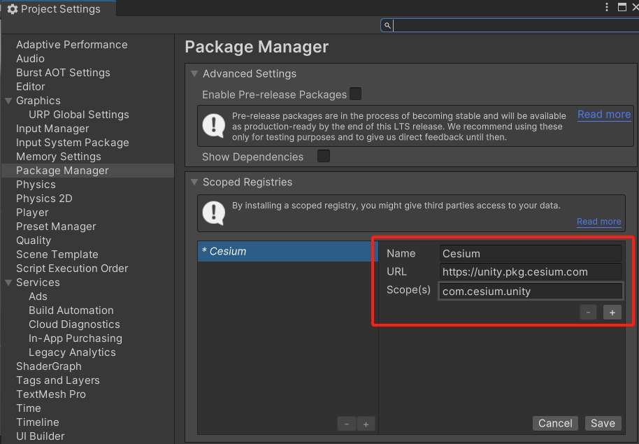Collapse the Graphics group in the sidebar
This screenshot has width=639, height=444.
coord(7,101)
